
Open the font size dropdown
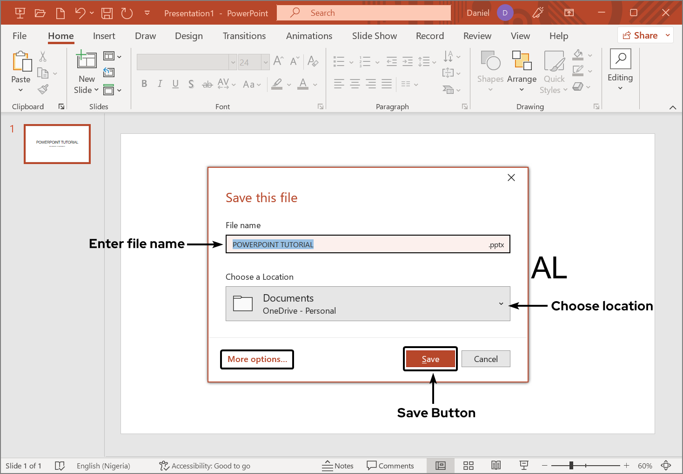point(265,62)
